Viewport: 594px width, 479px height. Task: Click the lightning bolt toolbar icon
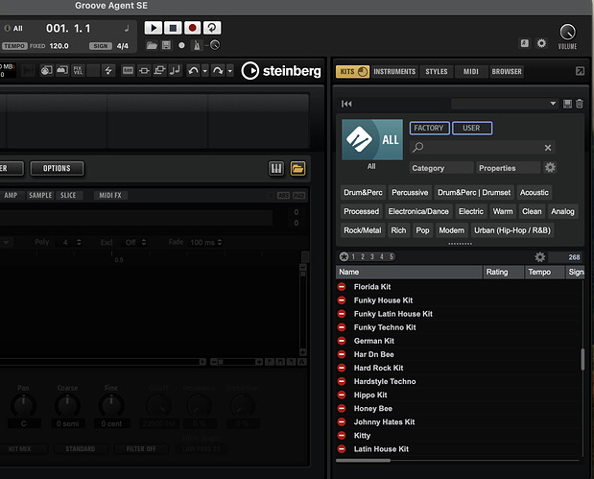point(108,70)
